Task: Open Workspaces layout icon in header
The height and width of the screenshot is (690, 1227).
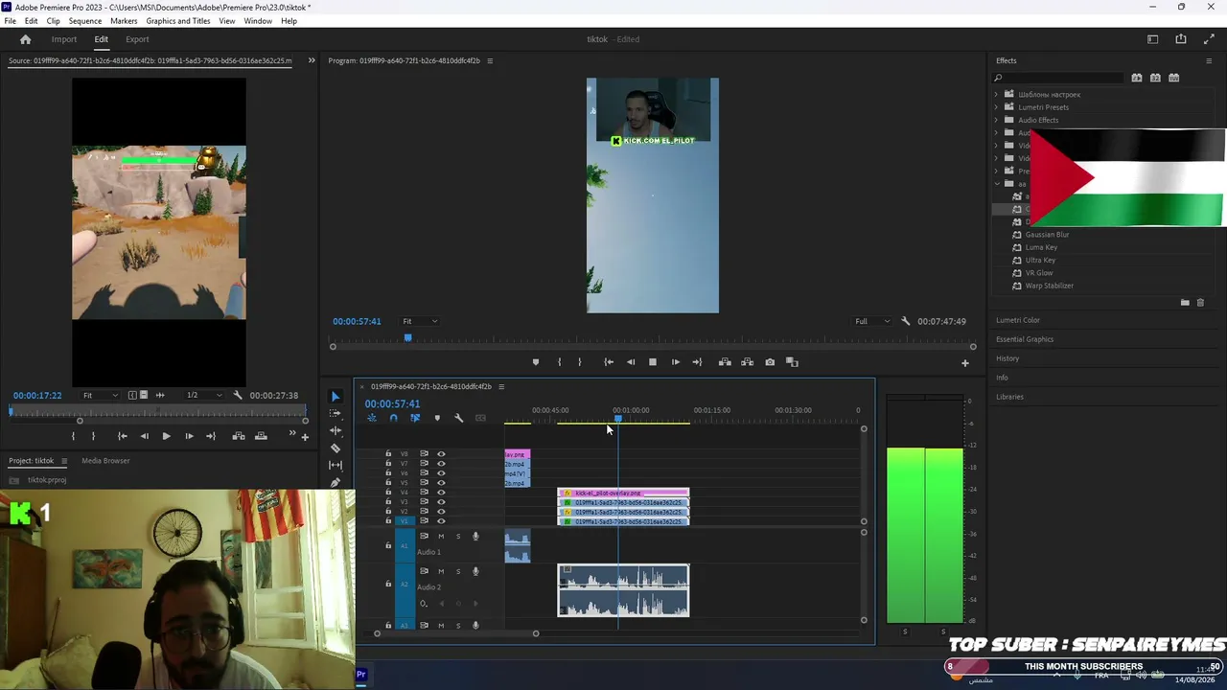Action: (x=1153, y=39)
